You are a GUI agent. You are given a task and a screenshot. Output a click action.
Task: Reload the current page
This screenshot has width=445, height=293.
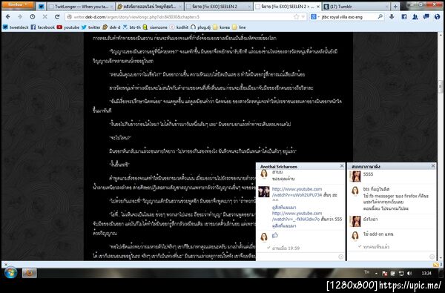(x=57, y=17)
